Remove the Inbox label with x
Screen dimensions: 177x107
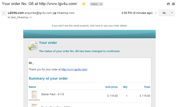[101, 4]
